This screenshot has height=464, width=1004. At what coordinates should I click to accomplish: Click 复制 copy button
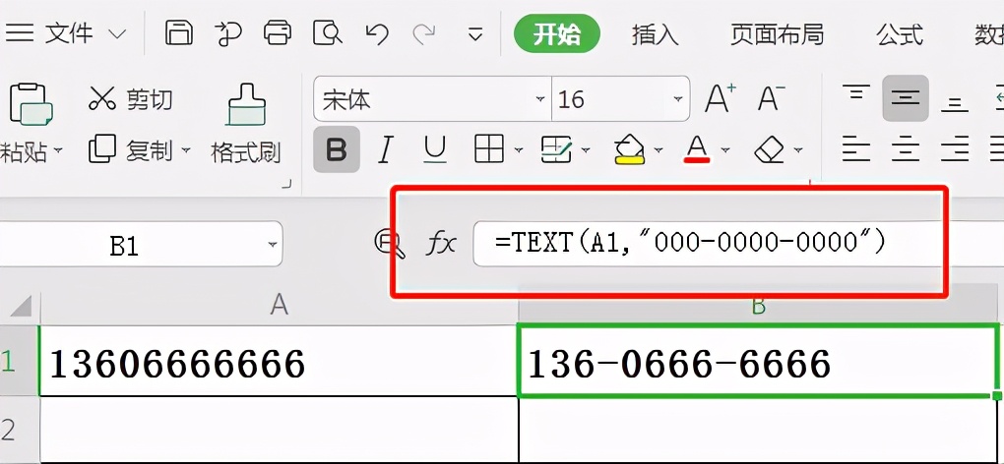pos(131,150)
